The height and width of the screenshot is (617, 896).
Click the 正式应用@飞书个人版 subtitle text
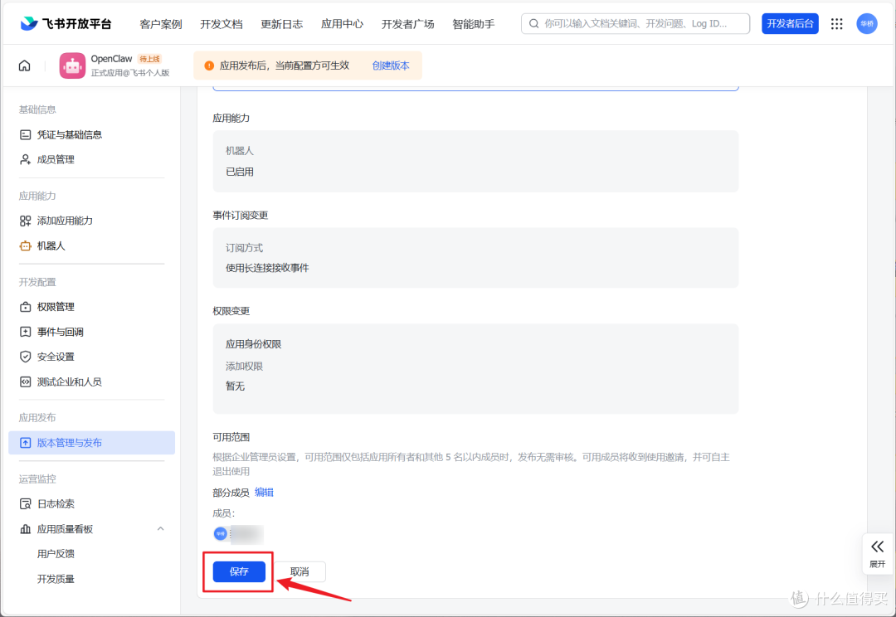130,72
